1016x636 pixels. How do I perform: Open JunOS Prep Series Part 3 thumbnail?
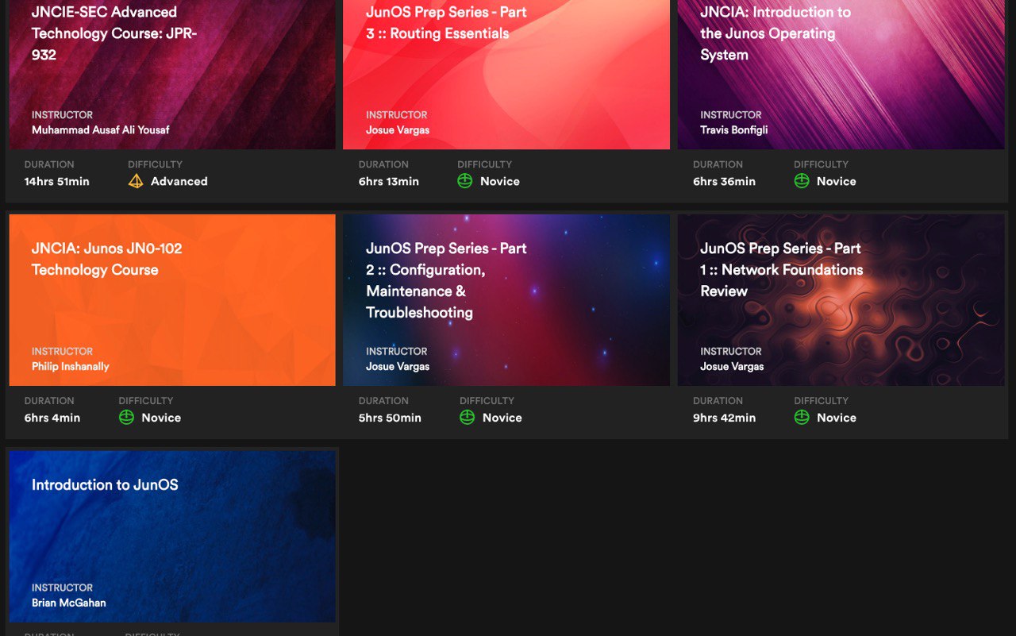[506, 75]
